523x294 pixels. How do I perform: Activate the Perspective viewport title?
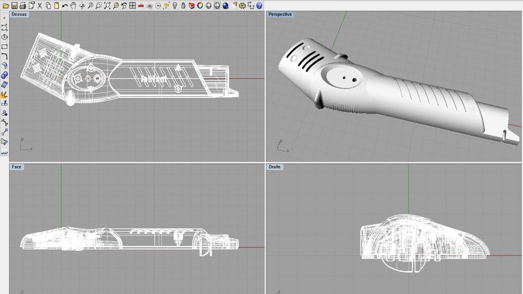pyautogui.click(x=280, y=14)
